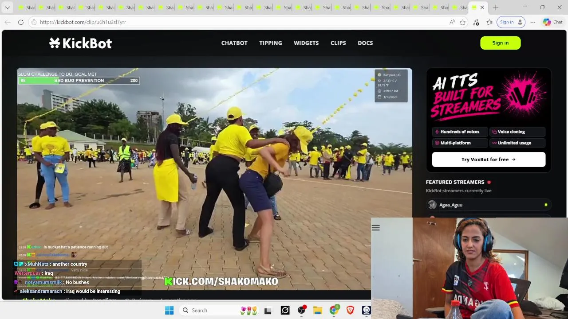Open Google Chrome from taskbar
568x319 pixels.
point(334,311)
